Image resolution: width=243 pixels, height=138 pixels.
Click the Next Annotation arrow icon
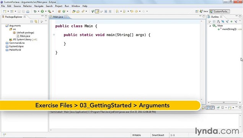click(117, 11)
